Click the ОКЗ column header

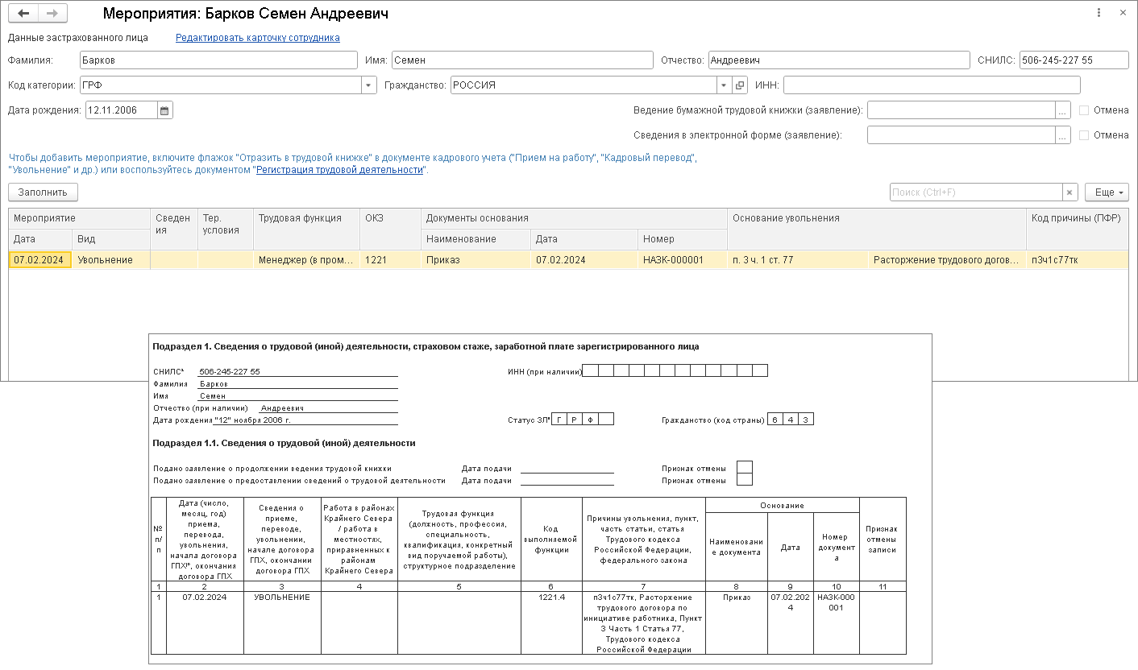click(x=391, y=229)
